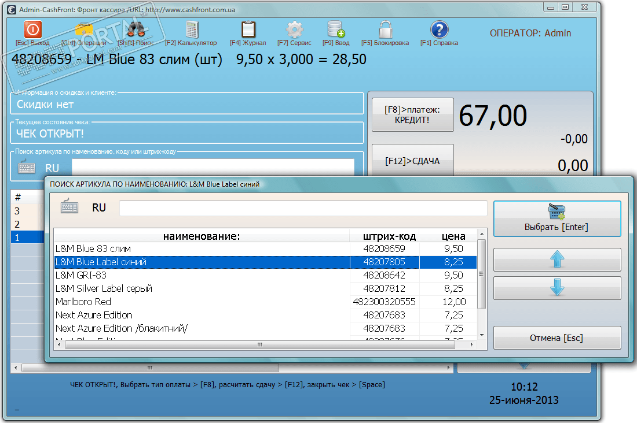The height and width of the screenshot is (423, 637).
Task: Open Shift Поиск binoculars search
Action: point(136,29)
